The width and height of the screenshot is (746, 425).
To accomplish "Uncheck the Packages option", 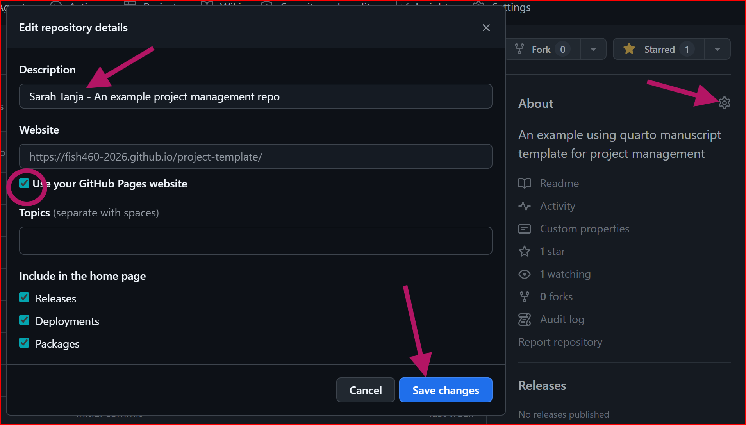I will click(x=24, y=343).
